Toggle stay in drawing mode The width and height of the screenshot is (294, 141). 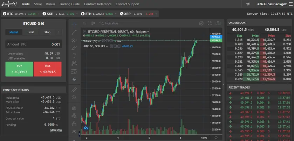[74, 116]
